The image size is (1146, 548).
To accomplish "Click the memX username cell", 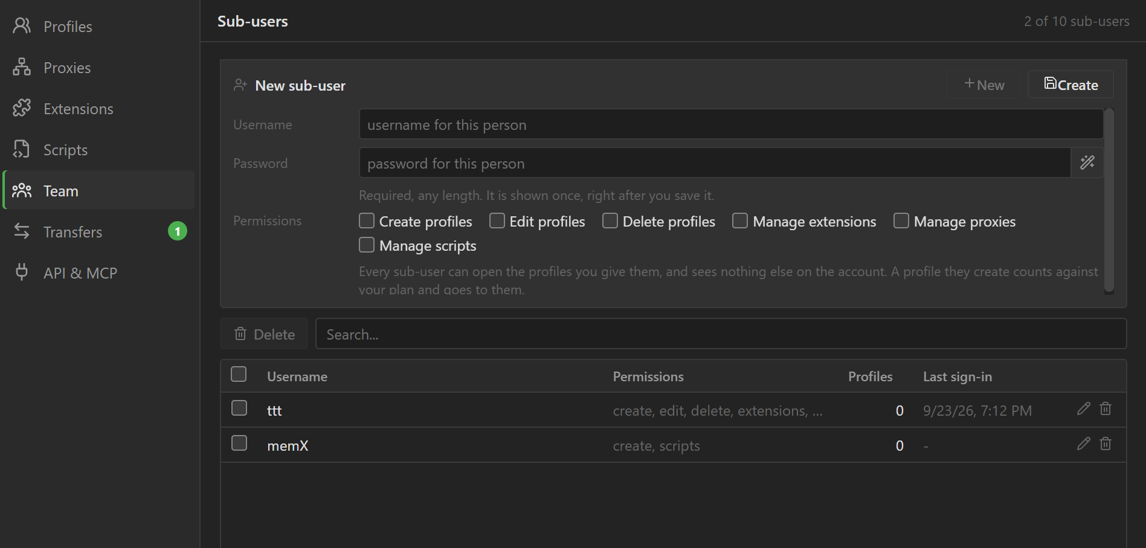I will (x=288, y=446).
